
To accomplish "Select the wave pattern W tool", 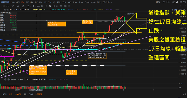I will click(x=18, y=6).
